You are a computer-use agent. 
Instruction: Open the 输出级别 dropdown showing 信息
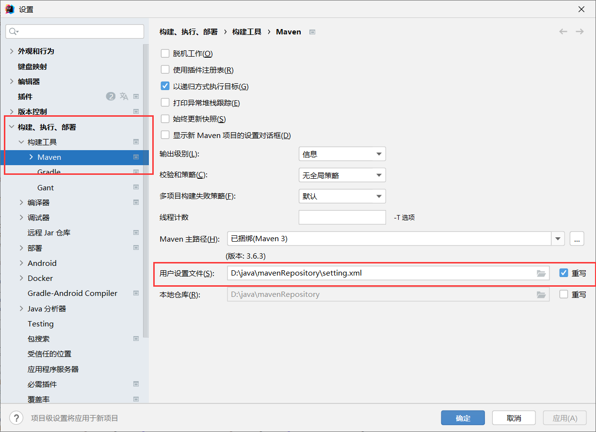tap(342, 154)
